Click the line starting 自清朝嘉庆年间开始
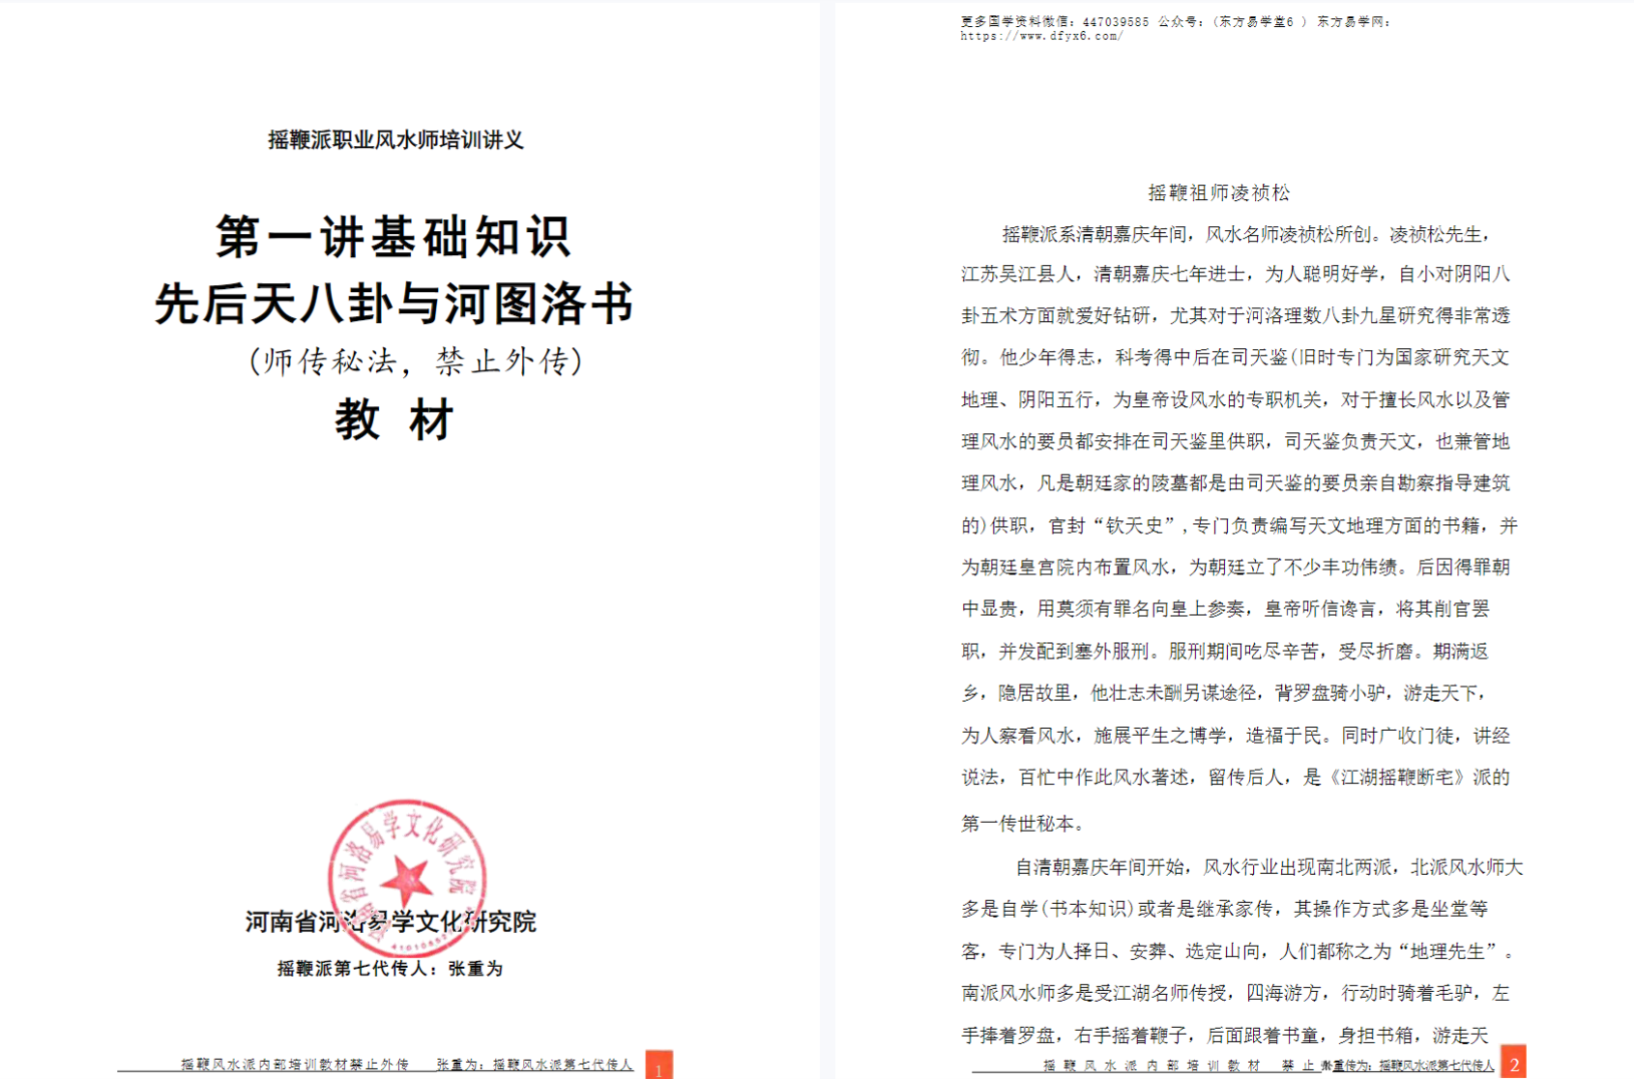 tap(1269, 867)
